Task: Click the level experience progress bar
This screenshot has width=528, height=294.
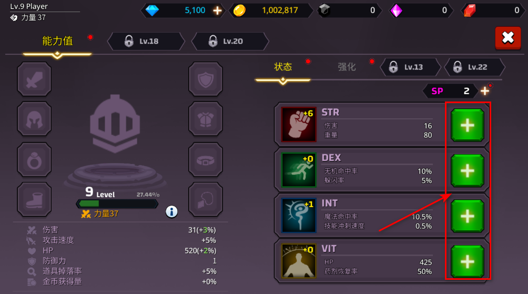Action: pyautogui.click(x=117, y=204)
